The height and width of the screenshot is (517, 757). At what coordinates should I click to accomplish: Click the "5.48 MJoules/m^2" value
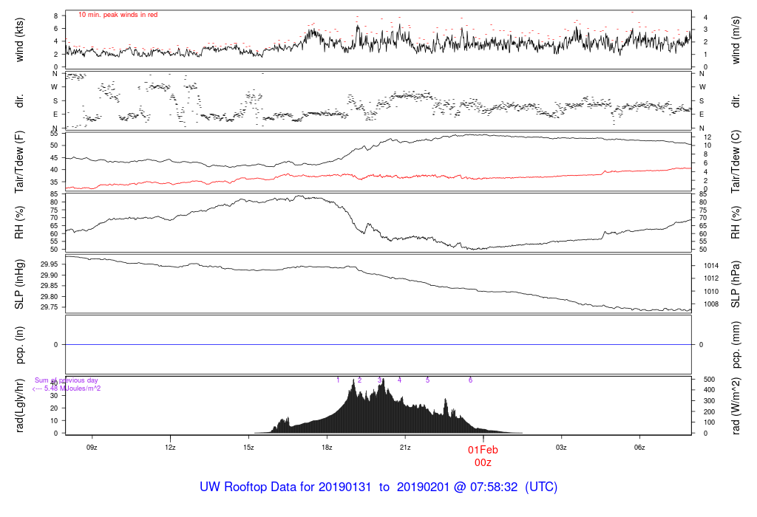coord(72,388)
